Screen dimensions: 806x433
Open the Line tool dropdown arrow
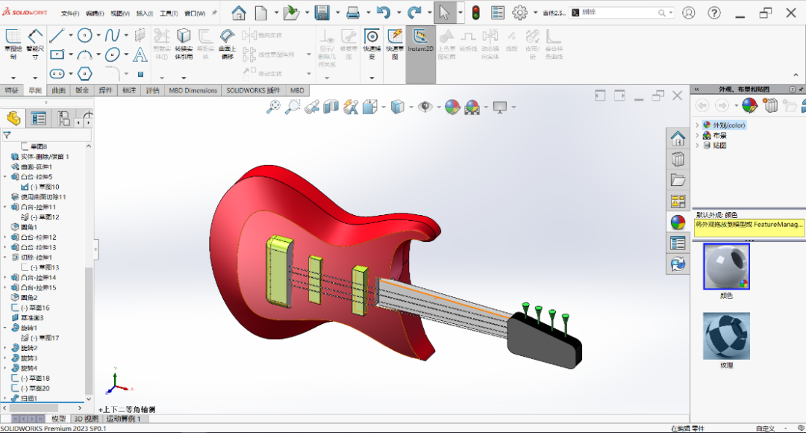[70, 36]
